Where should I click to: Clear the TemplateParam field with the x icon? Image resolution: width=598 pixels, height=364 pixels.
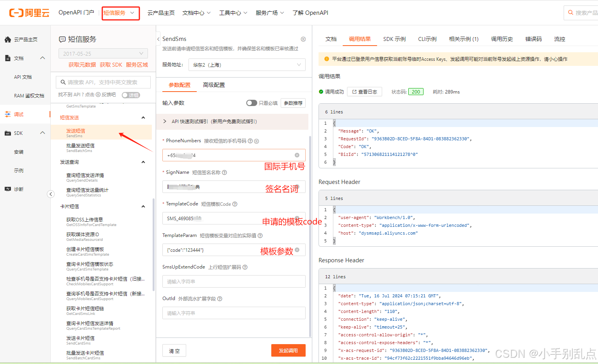[297, 250]
